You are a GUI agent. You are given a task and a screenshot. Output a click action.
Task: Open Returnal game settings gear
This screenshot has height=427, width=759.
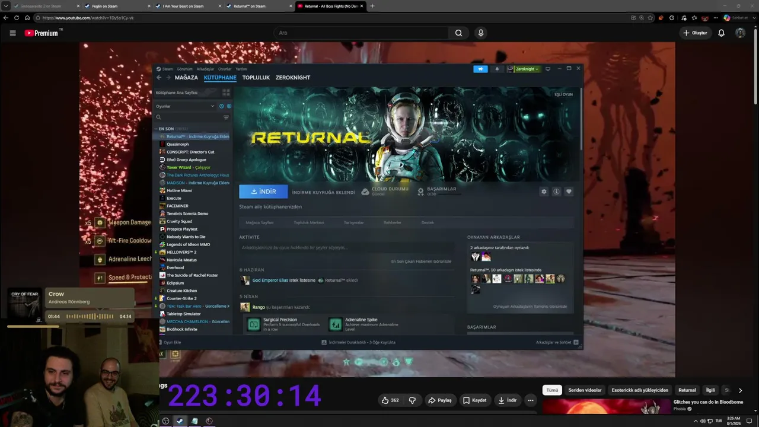point(544,192)
